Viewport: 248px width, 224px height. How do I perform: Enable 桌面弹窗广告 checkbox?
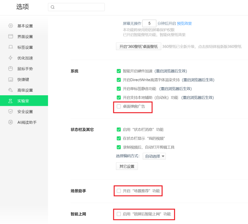click(x=119, y=106)
